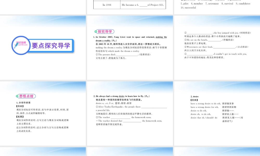
Task: Click 'have a strong desire for sth.'
Action: 205,107
